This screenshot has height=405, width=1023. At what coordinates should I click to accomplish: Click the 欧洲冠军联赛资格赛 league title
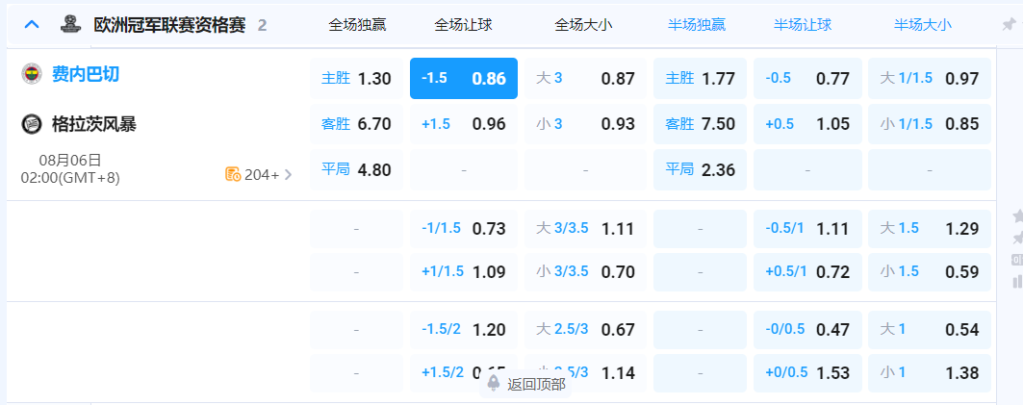pyautogui.click(x=169, y=25)
